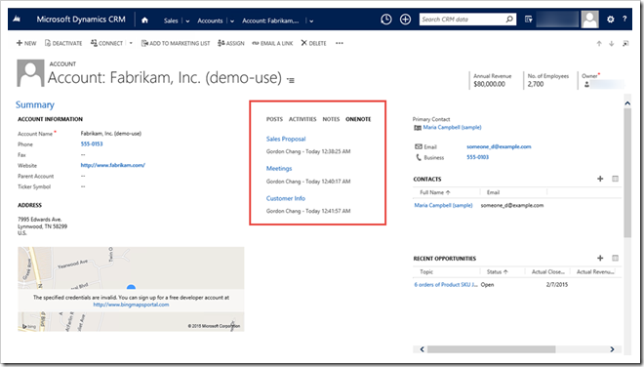Viewport: 644px width, 367px height.
Task: Sort opportunities by Topic column
Action: [426, 271]
